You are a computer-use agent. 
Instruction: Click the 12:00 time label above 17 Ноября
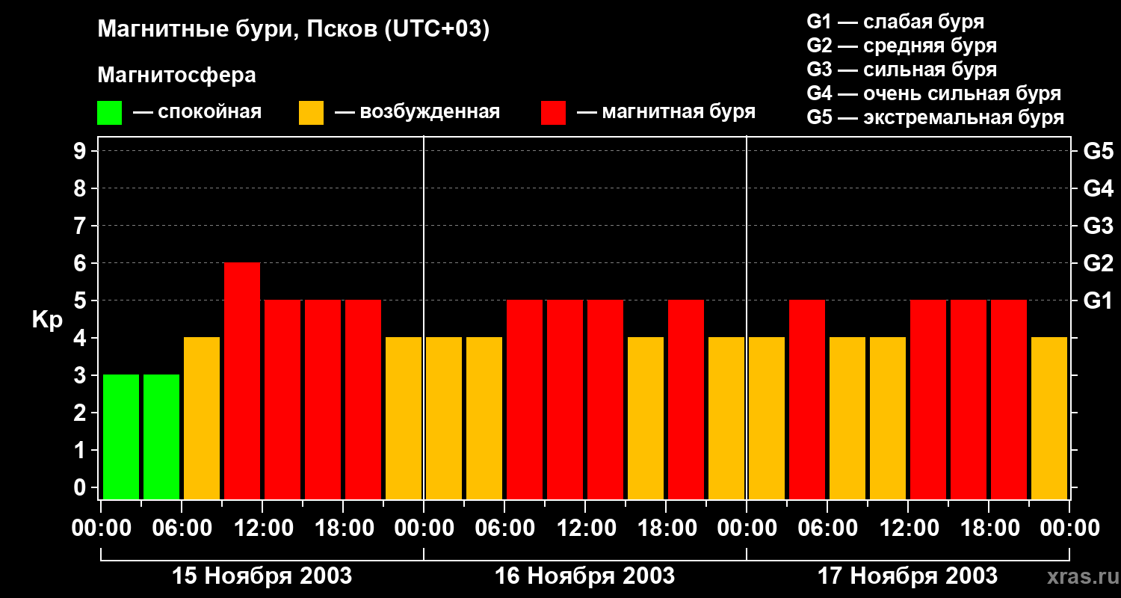[908, 528]
